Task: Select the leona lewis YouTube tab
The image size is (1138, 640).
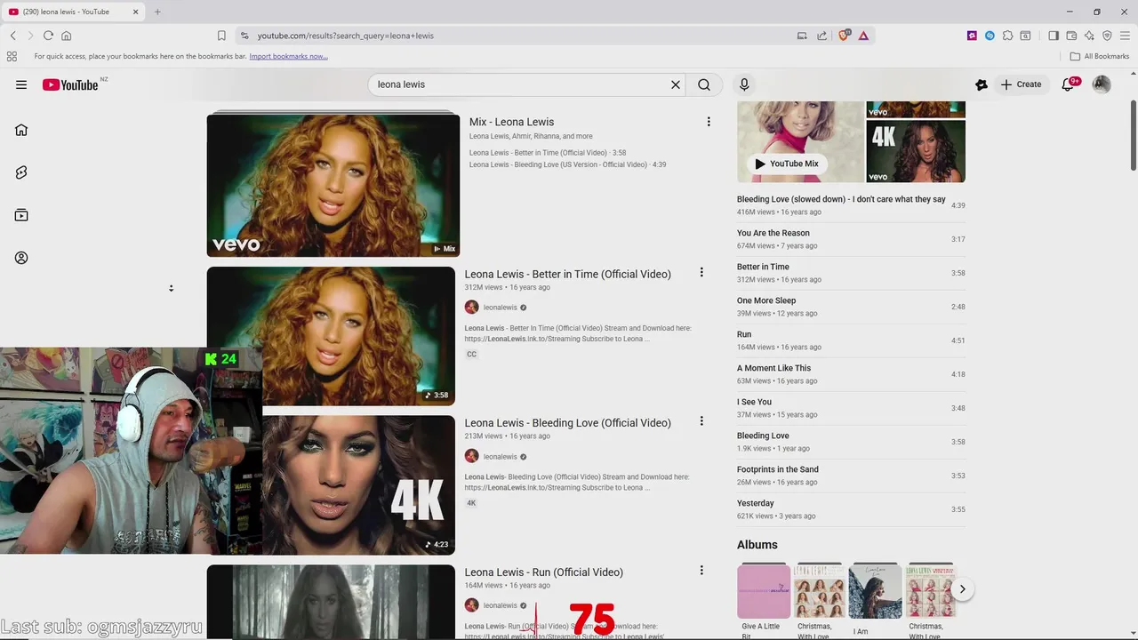Action: 74,12
